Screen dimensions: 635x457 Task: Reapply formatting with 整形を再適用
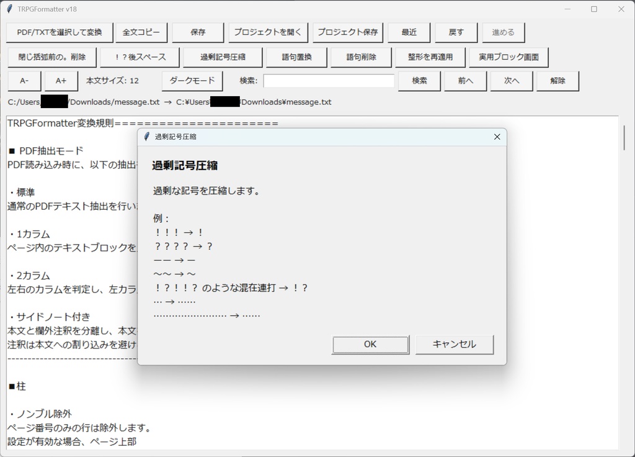(x=430, y=57)
